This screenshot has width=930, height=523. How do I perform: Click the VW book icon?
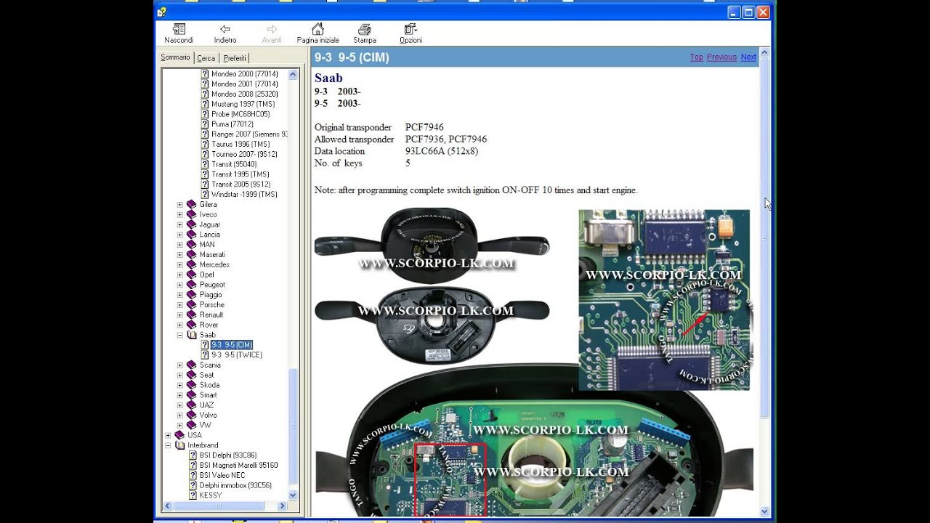pyautogui.click(x=192, y=425)
